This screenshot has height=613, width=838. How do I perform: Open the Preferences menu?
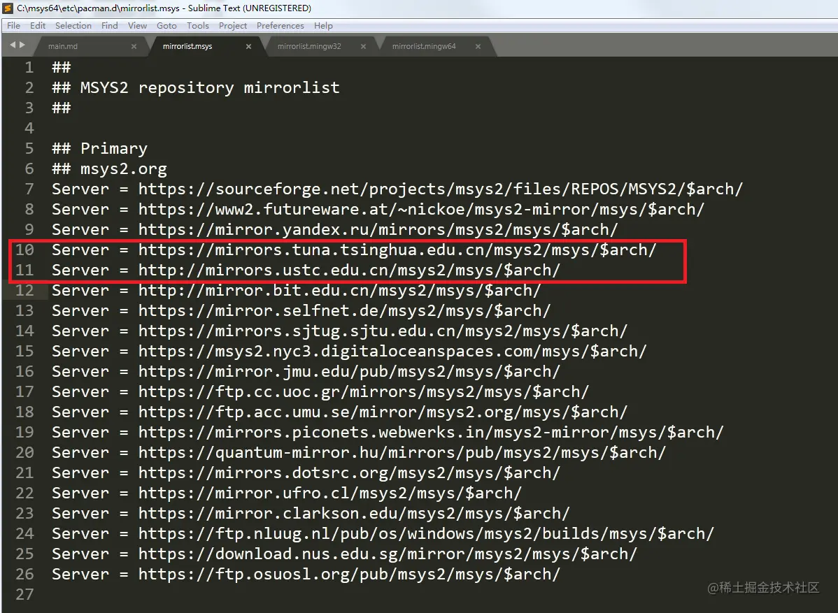280,25
